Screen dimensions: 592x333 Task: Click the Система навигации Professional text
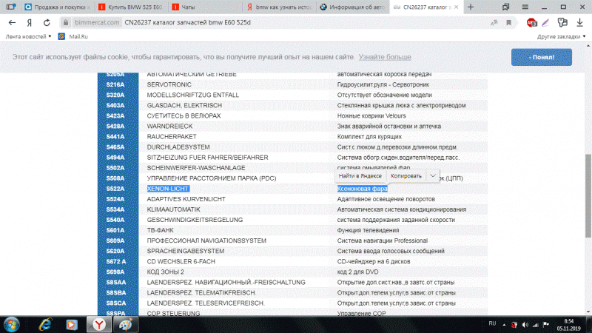(382, 240)
